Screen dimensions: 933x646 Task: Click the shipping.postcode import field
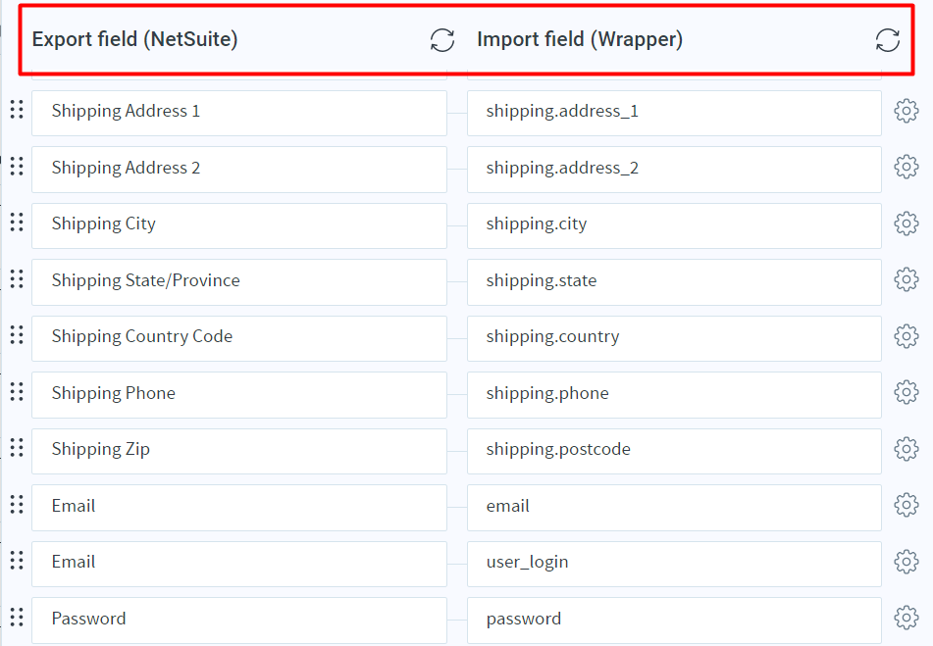pyautogui.click(x=674, y=451)
